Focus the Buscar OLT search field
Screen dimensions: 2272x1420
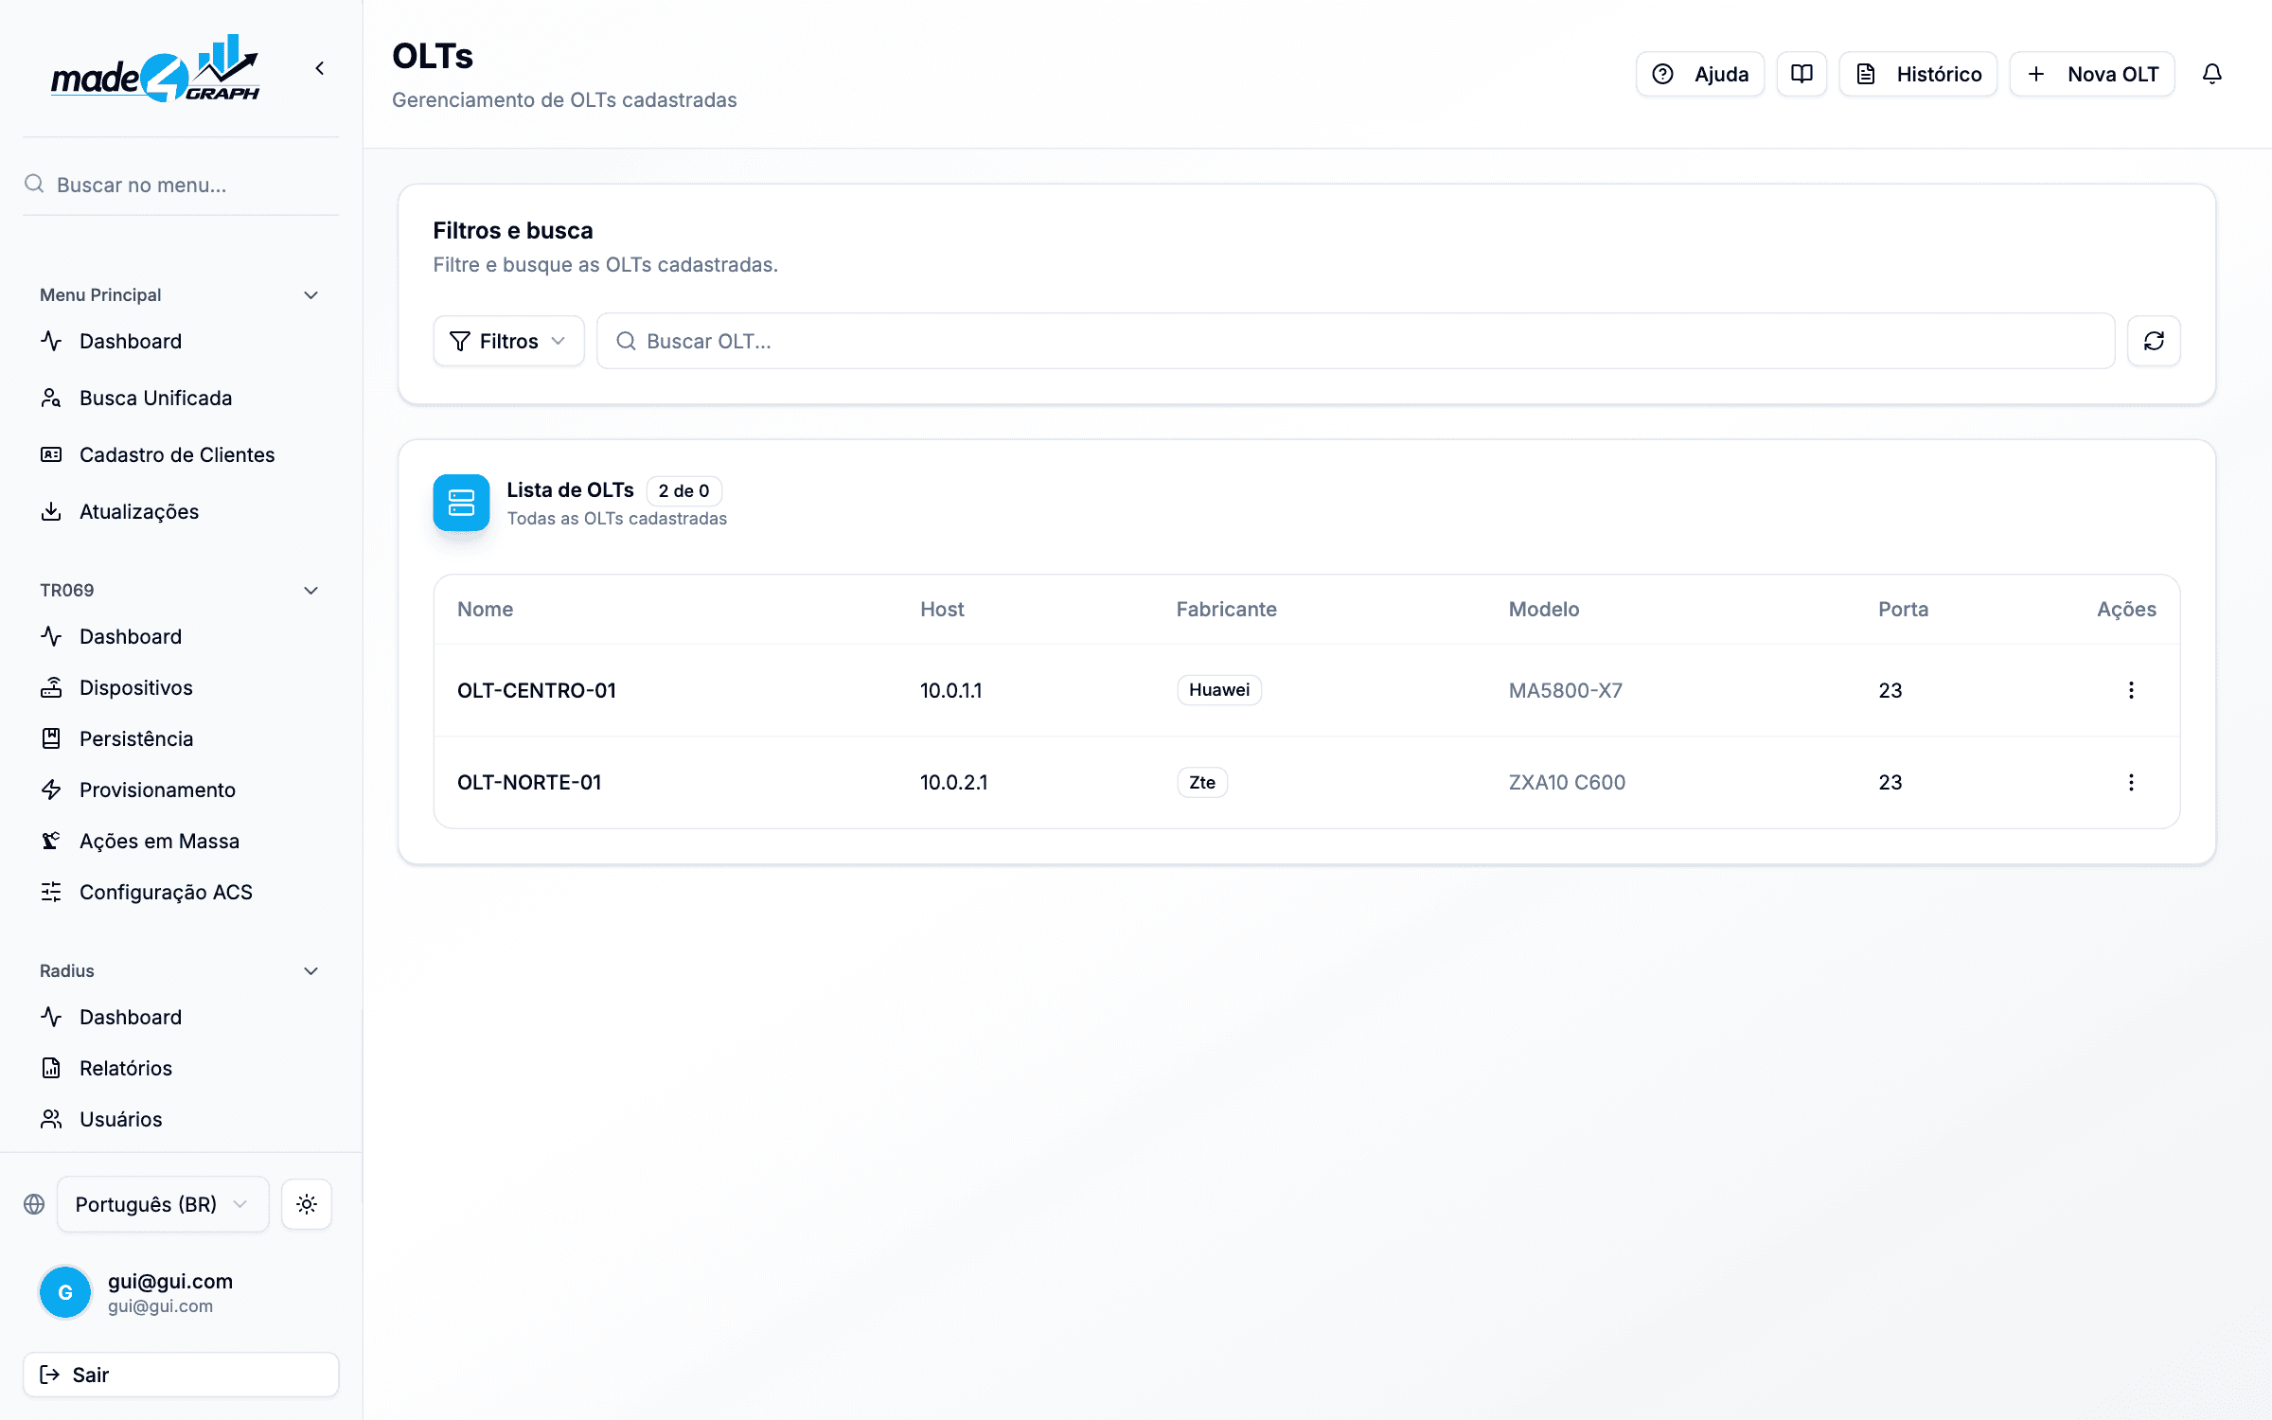point(1356,341)
